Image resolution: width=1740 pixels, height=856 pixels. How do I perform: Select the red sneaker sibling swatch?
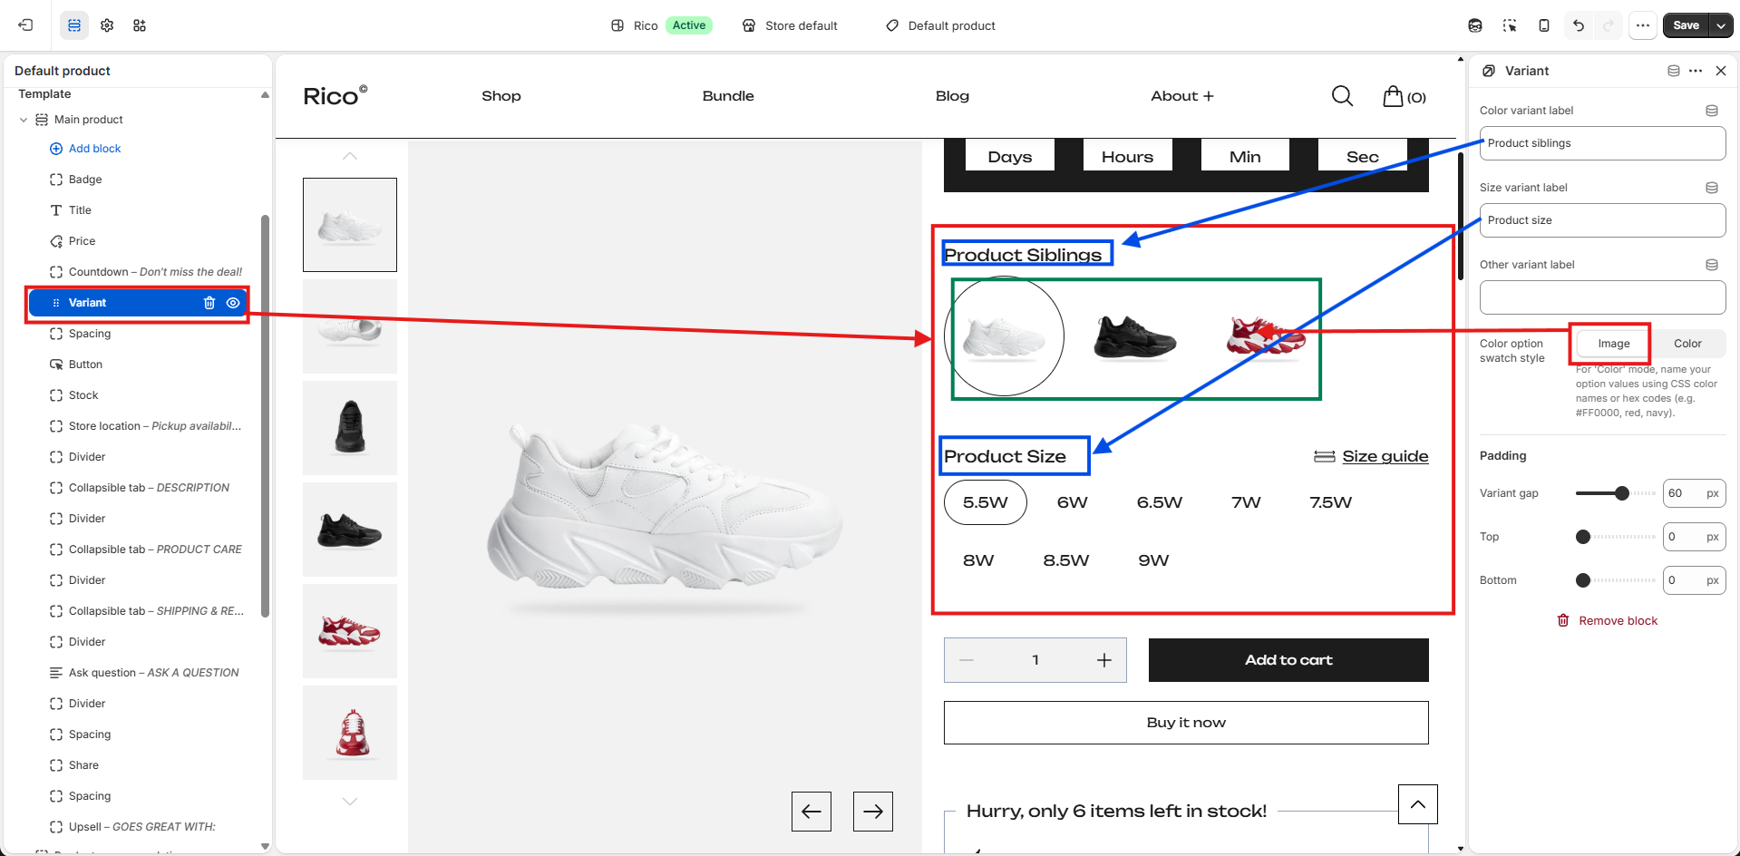click(1266, 336)
